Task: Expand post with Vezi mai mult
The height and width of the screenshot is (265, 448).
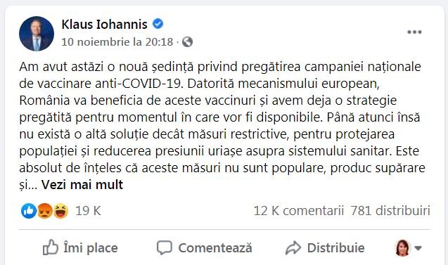Action: pyautogui.click(x=82, y=185)
